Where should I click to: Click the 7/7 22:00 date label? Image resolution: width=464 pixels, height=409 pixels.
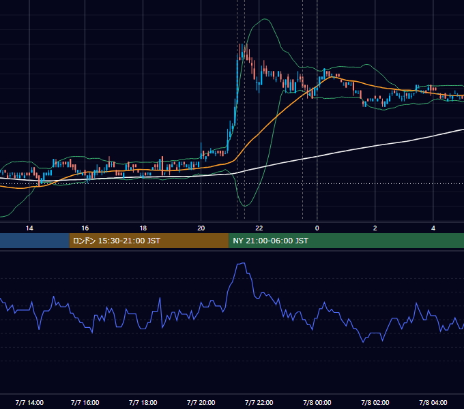(259, 402)
